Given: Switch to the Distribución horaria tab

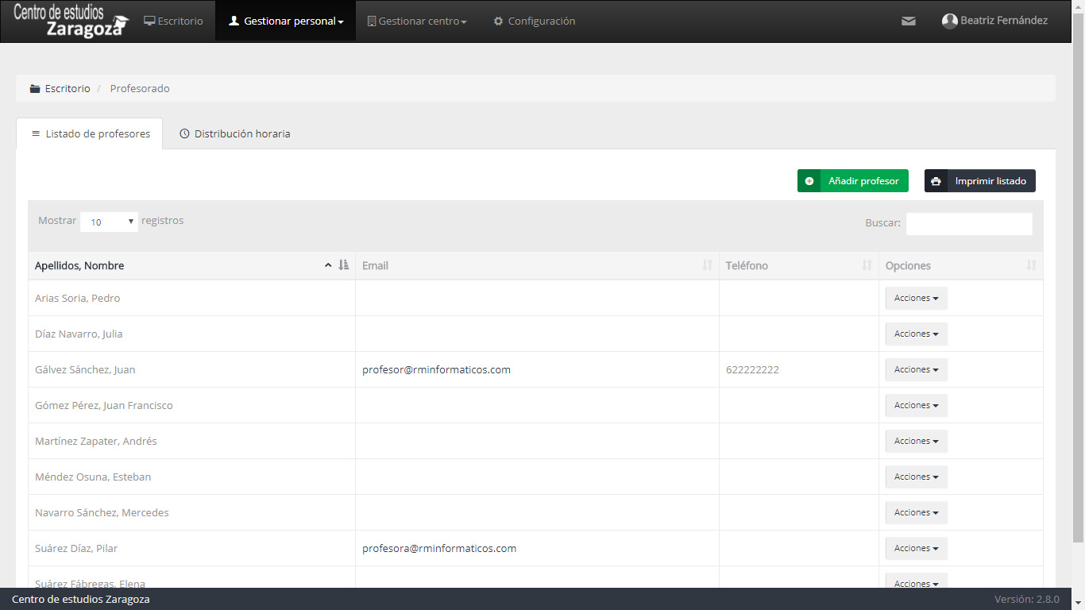Looking at the screenshot, I should pyautogui.click(x=235, y=133).
